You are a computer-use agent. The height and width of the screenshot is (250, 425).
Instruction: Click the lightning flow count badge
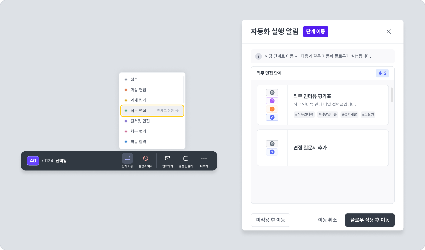click(x=382, y=73)
